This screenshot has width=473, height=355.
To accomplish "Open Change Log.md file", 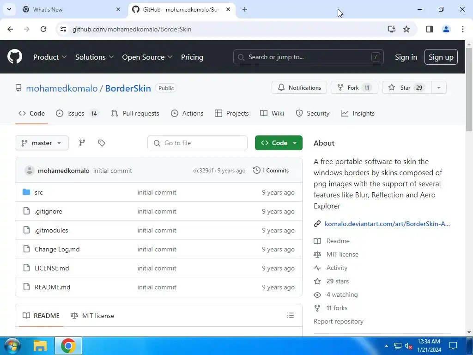I will click(57, 249).
